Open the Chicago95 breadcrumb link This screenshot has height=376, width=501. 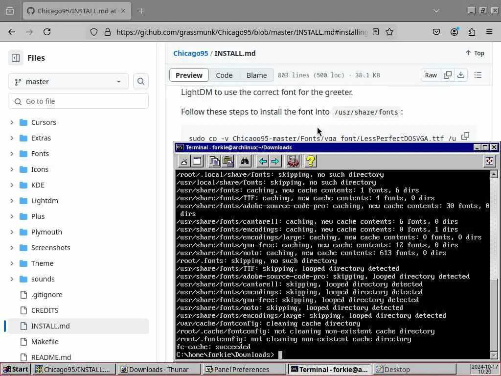tap(190, 53)
